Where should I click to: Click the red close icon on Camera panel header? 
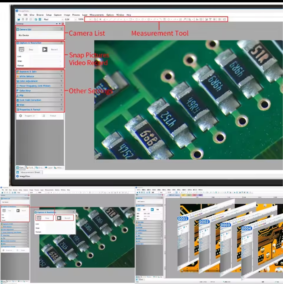63,24
